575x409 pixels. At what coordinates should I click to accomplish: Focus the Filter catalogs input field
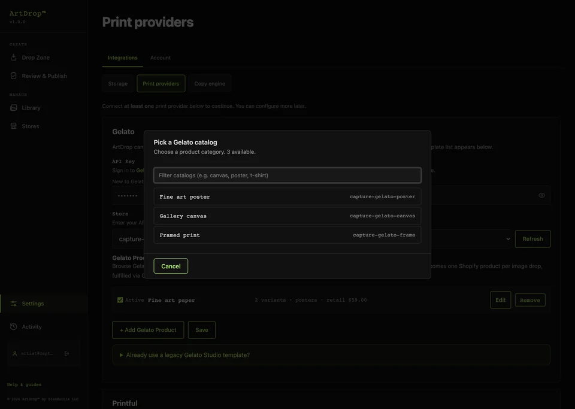coord(287,175)
